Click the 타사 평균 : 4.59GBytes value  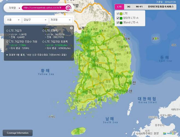click(58, 48)
